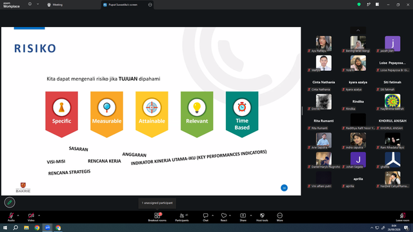Click the Relevant green lightbulb icon
Image resolution: width=413 pixels, height=232 pixels.
[x=197, y=108]
